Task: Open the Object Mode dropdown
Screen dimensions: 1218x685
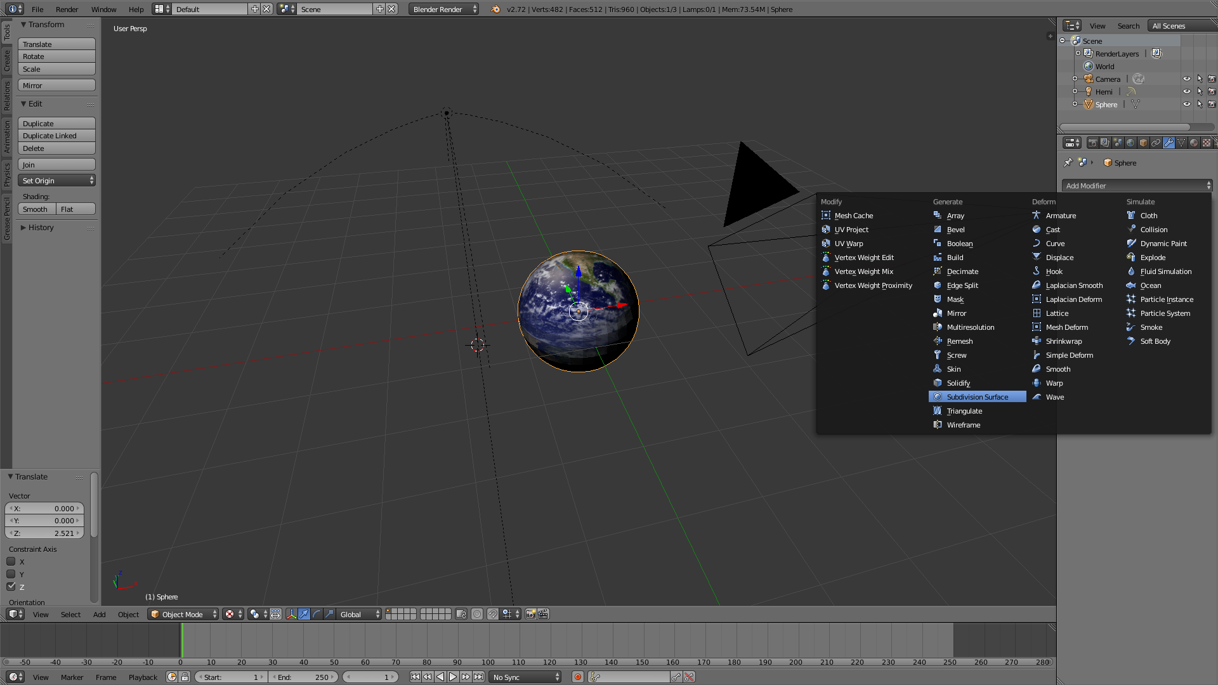Action: (184, 614)
